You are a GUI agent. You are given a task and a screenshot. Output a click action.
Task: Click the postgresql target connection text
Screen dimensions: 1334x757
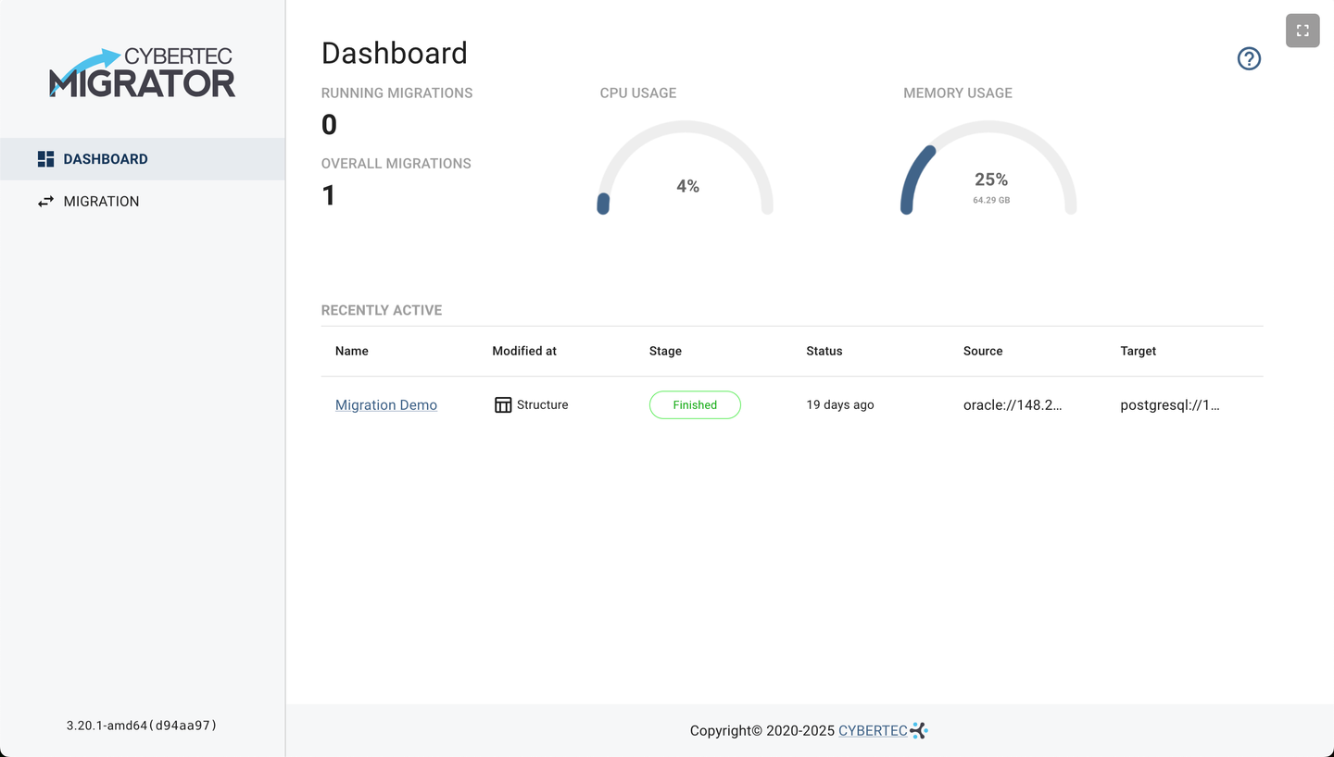[x=1169, y=405]
